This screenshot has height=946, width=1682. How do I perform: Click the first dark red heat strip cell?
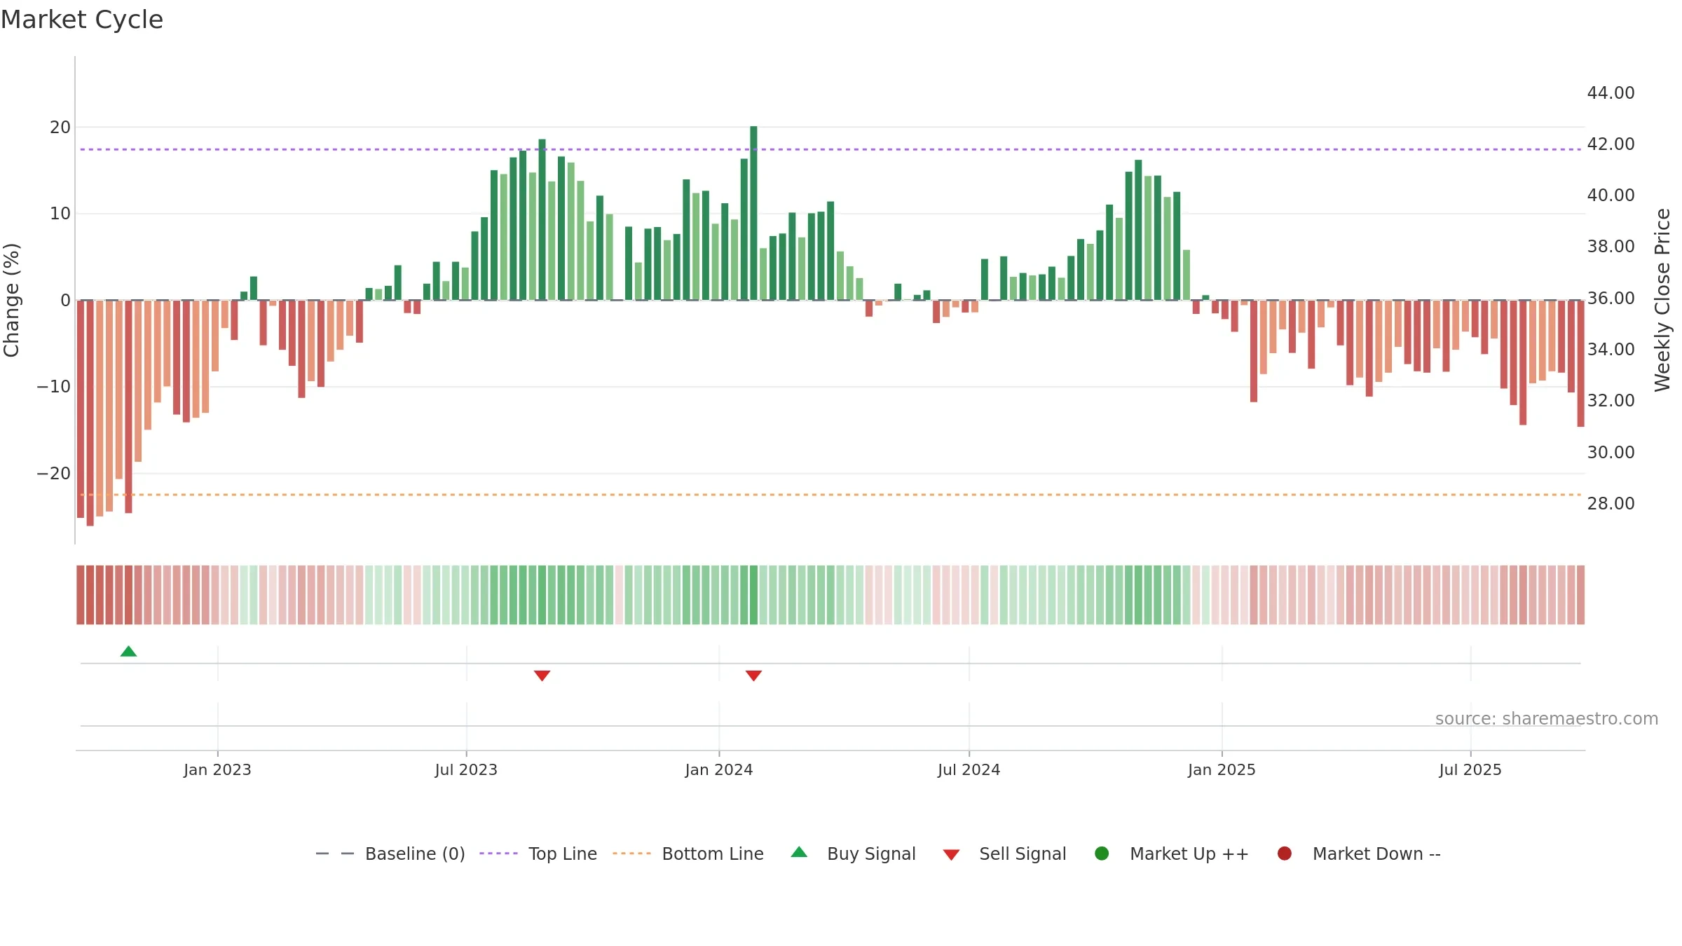[81, 594]
